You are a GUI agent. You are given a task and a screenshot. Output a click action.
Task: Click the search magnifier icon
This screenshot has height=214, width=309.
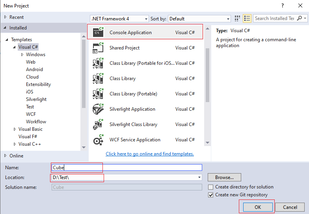300,18
